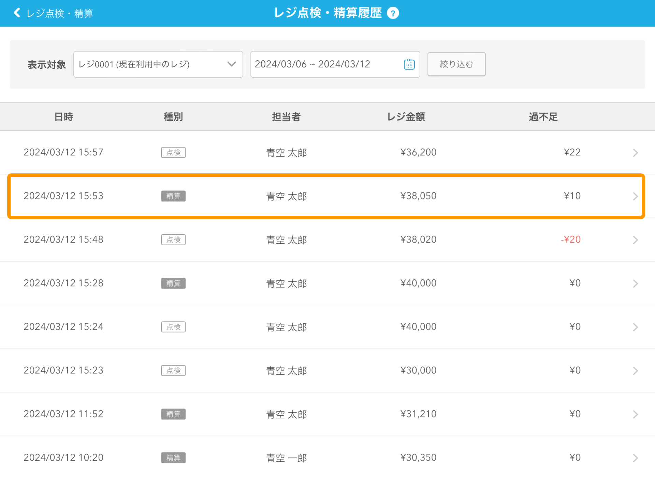Click the 点検 badge in 15:48 row

click(173, 240)
